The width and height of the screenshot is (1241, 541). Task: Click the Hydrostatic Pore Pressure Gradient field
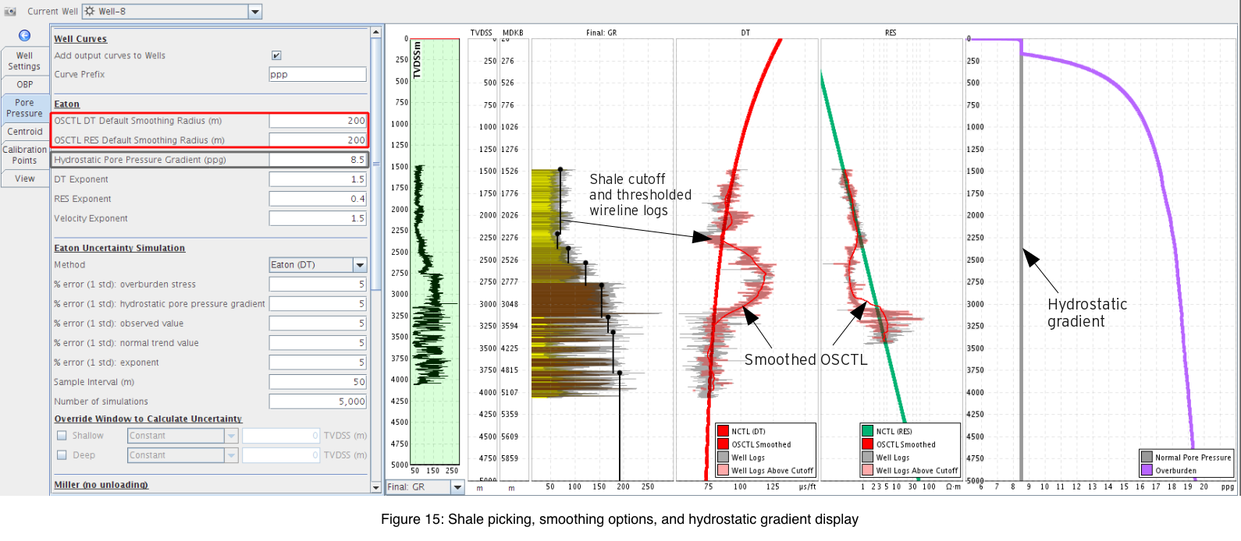(x=318, y=160)
